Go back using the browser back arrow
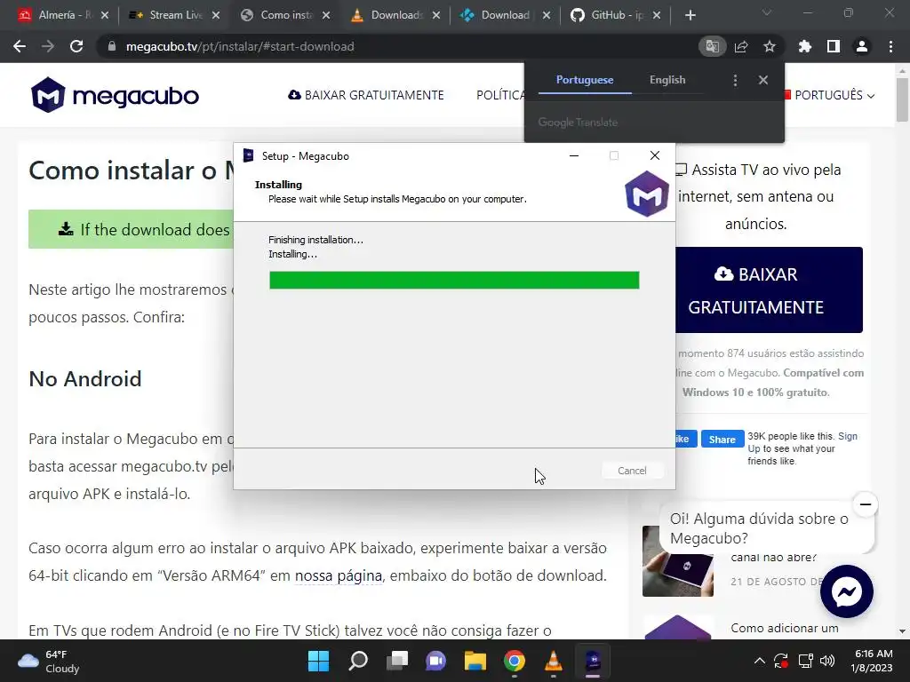The width and height of the screenshot is (910, 682). coord(20,46)
